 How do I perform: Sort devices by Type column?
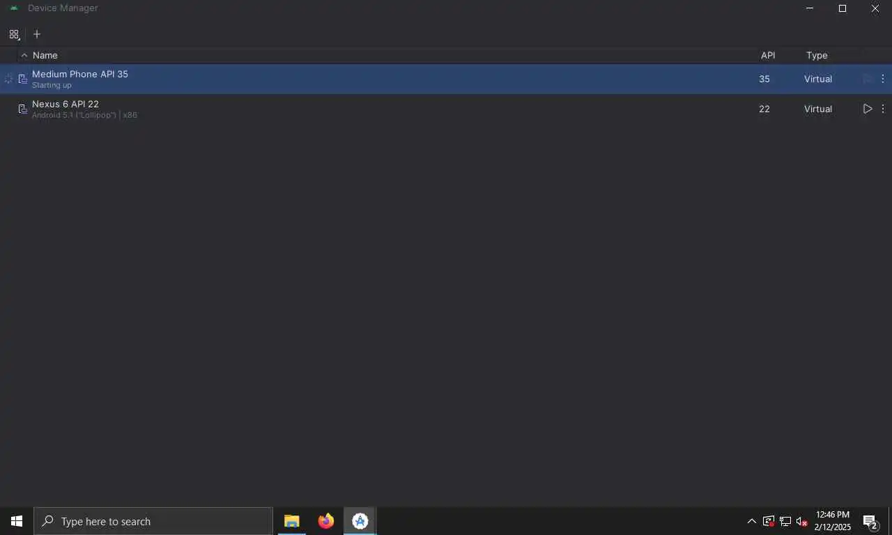(x=817, y=55)
